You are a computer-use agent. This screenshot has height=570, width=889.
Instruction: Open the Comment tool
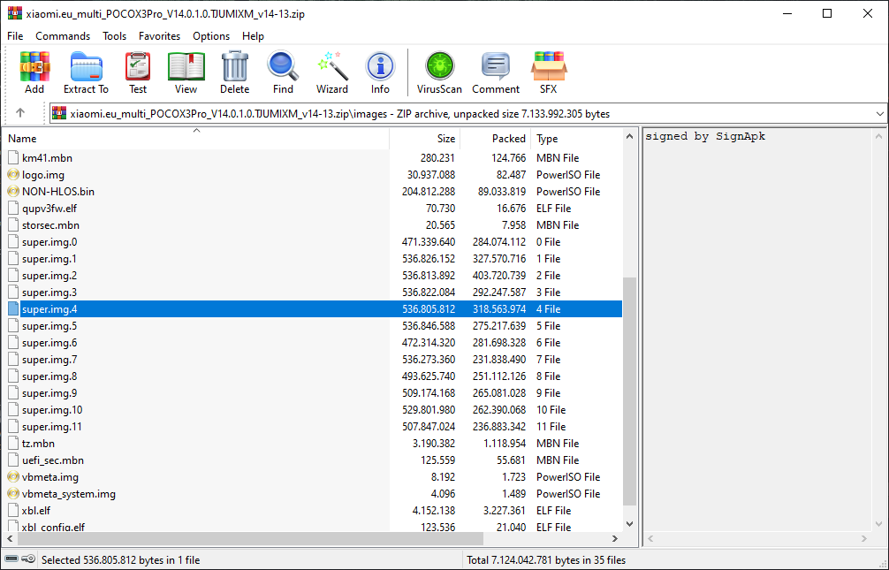coord(496,72)
